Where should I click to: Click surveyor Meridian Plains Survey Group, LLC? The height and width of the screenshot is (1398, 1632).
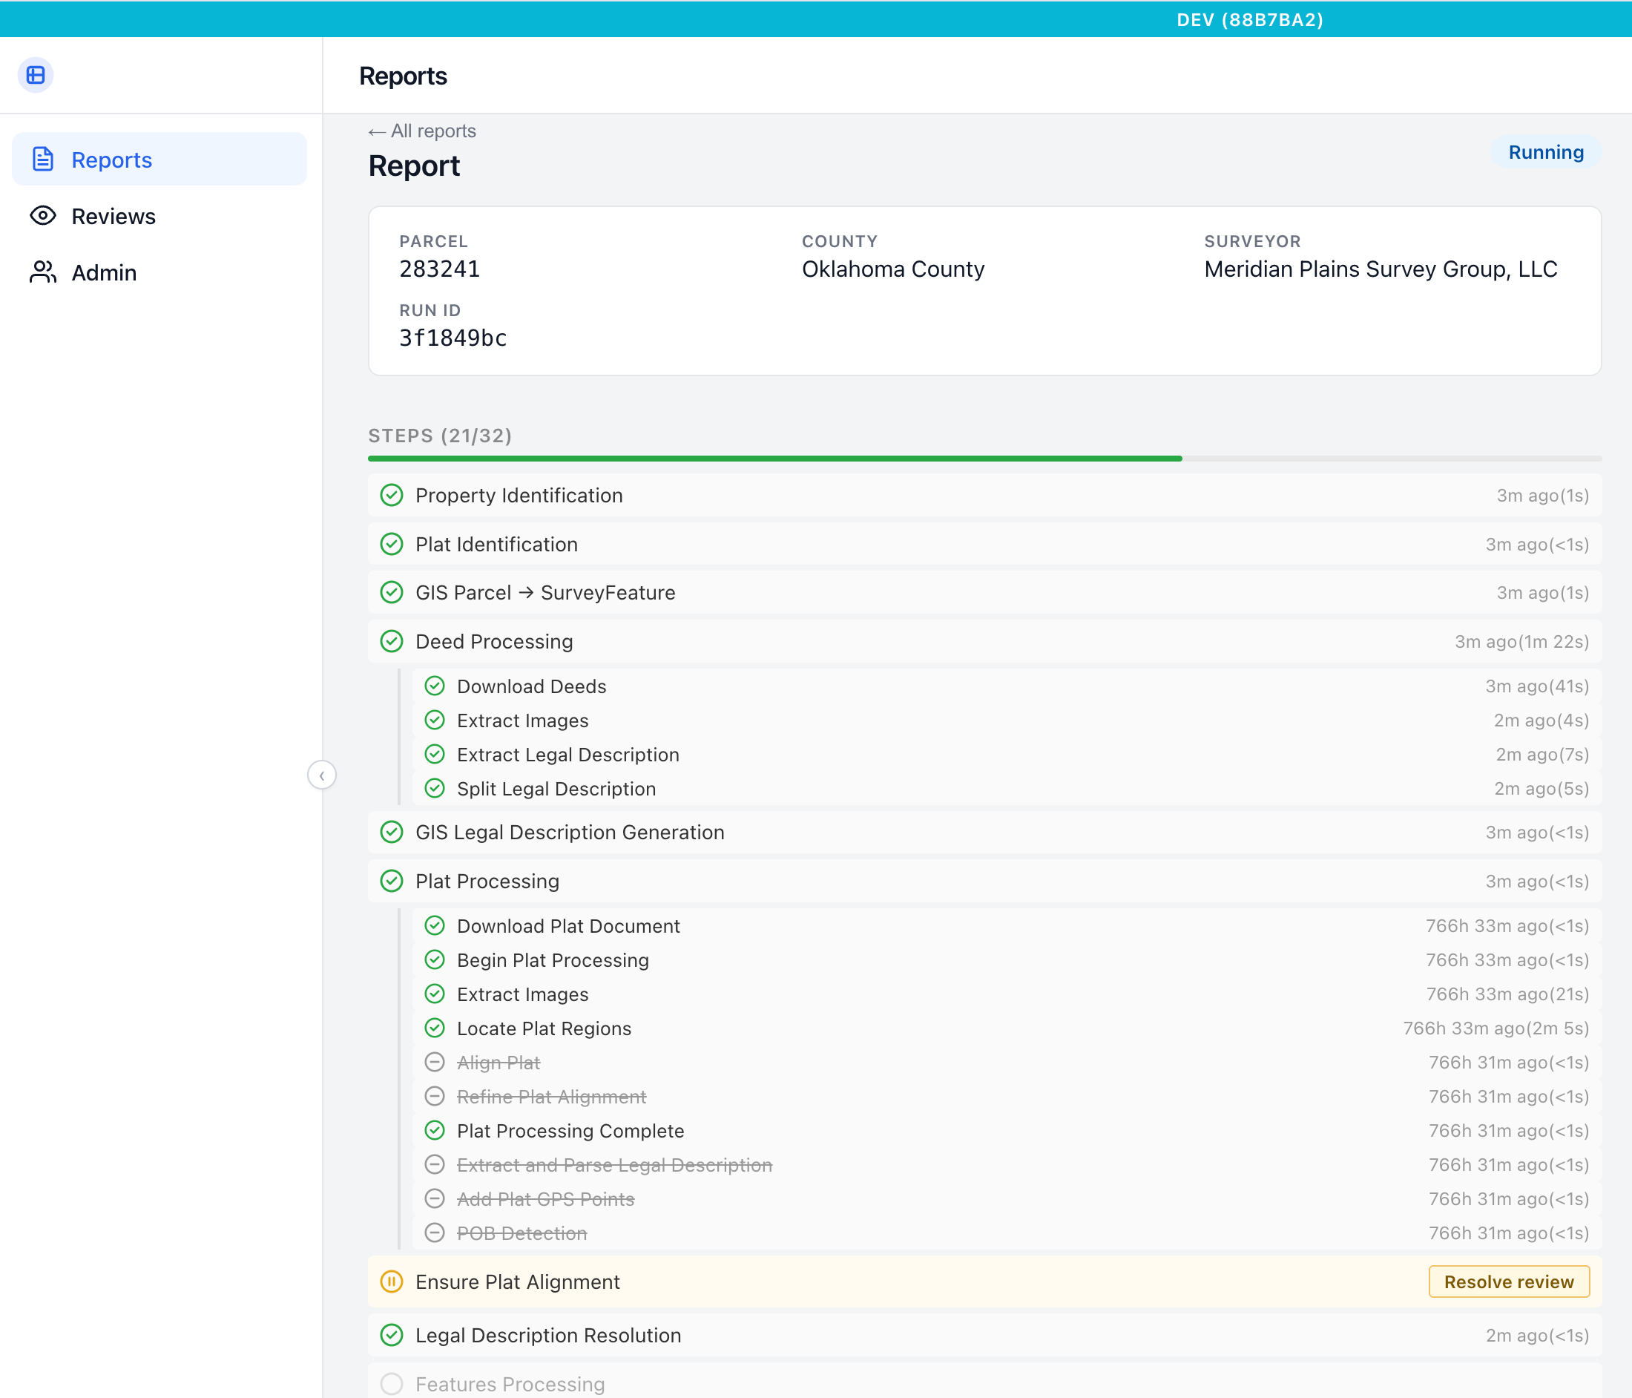[x=1381, y=269]
